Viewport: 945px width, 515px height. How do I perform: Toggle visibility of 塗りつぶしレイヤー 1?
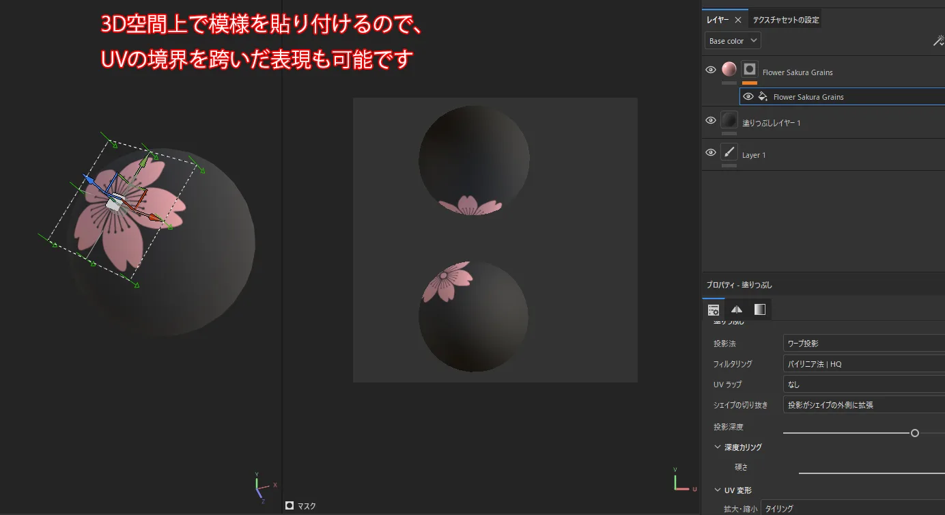point(711,120)
